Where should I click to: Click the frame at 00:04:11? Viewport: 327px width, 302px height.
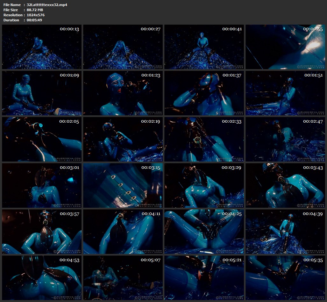pos(123,232)
